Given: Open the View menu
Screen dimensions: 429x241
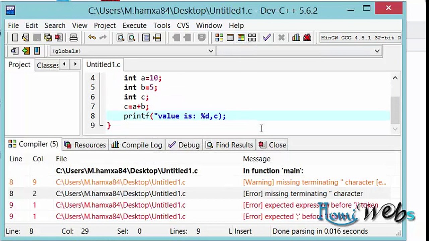Looking at the screenshot, I should (x=80, y=25).
